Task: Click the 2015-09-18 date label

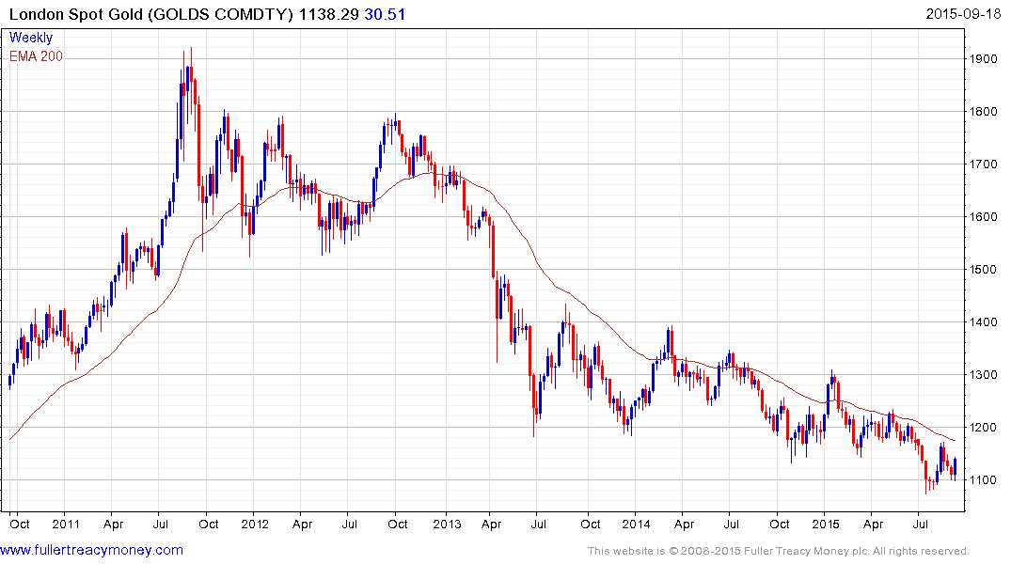Action: click(x=963, y=14)
